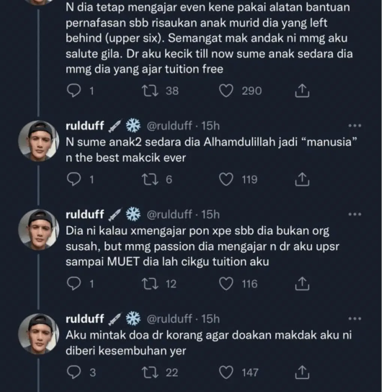Open rulduff display name on MUET tweet

(85, 215)
